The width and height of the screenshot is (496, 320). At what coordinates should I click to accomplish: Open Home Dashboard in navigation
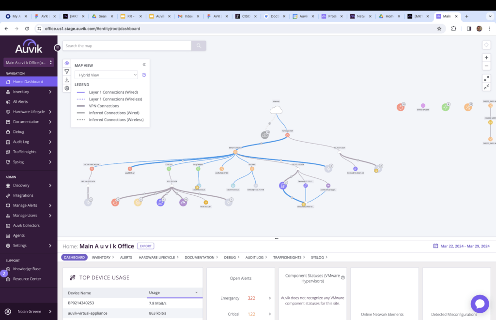[x=29, y=82]
